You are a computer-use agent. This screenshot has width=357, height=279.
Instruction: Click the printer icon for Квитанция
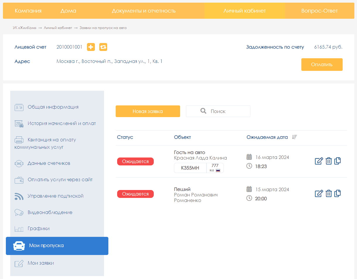pos(19,140)
